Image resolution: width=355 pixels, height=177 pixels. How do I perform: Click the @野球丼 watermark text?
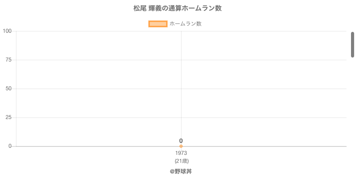pyautogui.click(x=181, y=171)
